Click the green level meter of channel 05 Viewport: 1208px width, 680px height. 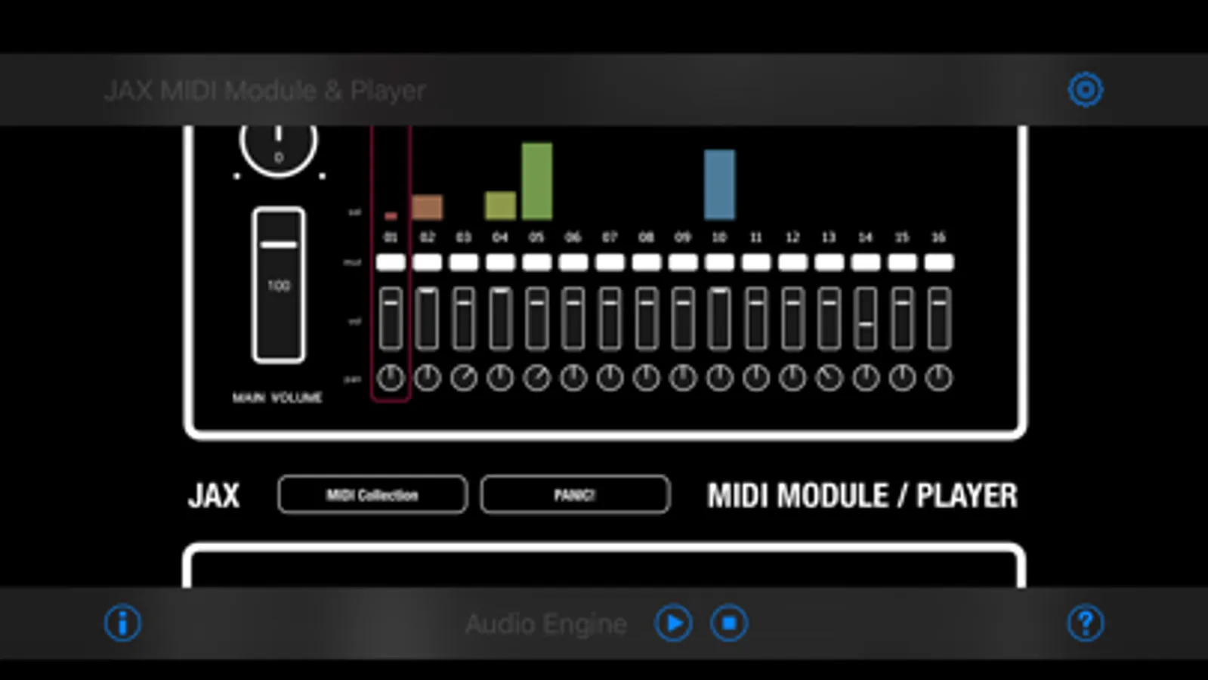point(537,181)
